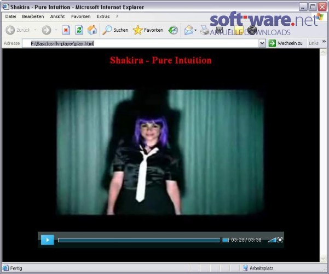The image size is (329, 274).
Task: Expand Links toolbar chevron
Action: (x=324, y=42)
